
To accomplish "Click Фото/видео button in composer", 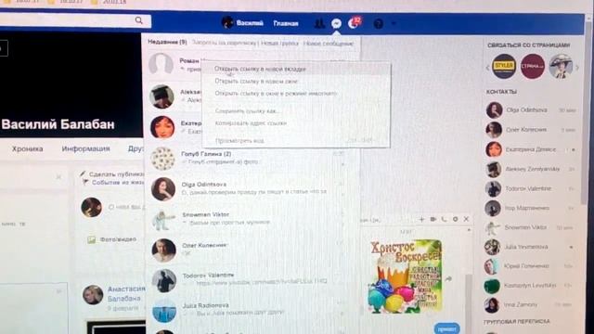I will tap(112, 239).
